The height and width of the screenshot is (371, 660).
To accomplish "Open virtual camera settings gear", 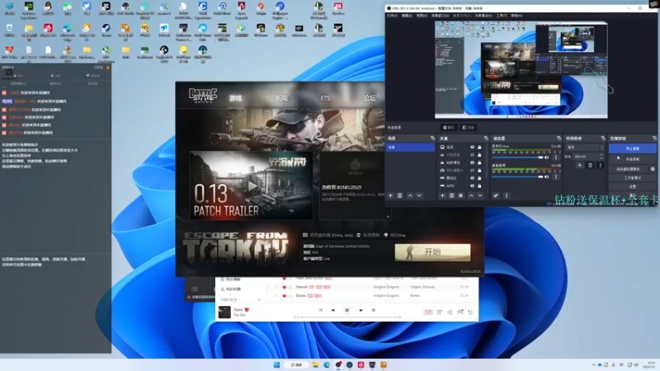I will click(653, 169).
